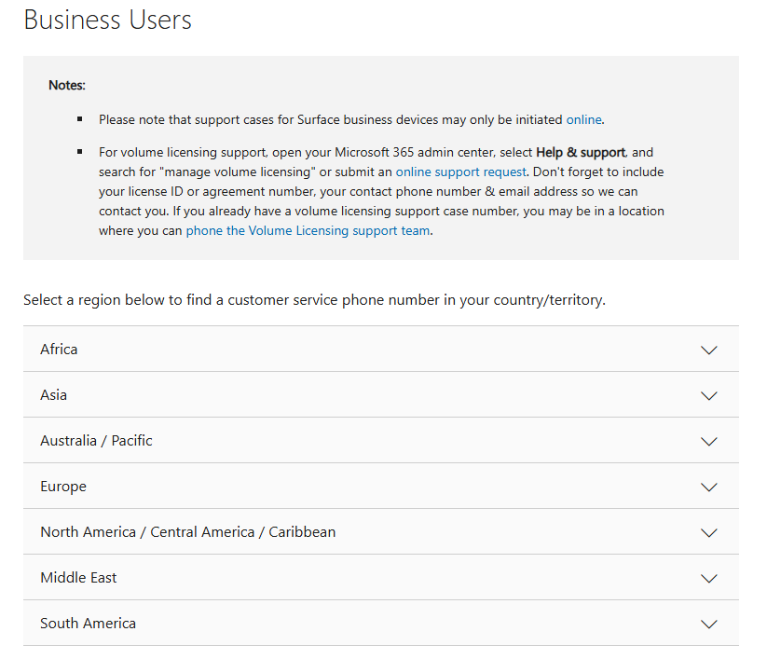Click the chevron icon in Asia row

[x=708, y=396]
